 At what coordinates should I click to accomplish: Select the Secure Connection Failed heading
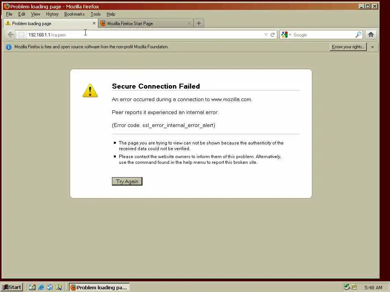[156, 86]
